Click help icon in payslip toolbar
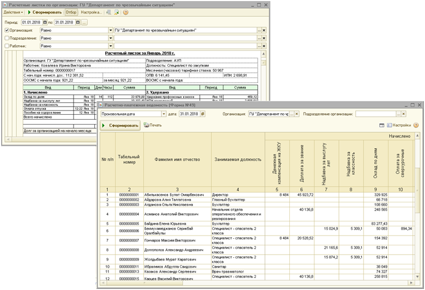Image resolution: width=425 pixels, height=290 pixels. click(126, 11)
